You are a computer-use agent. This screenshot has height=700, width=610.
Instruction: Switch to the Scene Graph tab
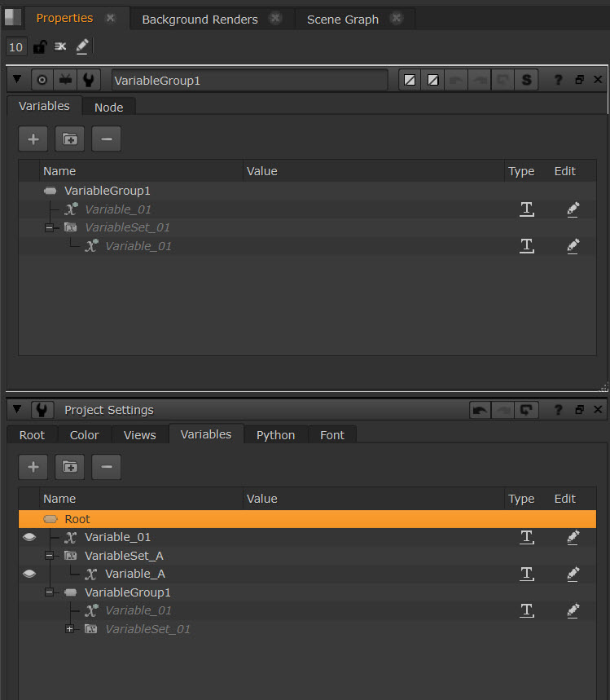[x=342, y=20]
